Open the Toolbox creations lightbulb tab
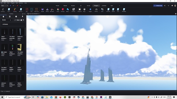Viewport: 177px width, 99px height. pos(23,17)
